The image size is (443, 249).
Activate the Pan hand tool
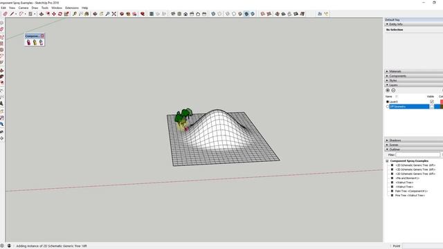(x=102, y=14)
